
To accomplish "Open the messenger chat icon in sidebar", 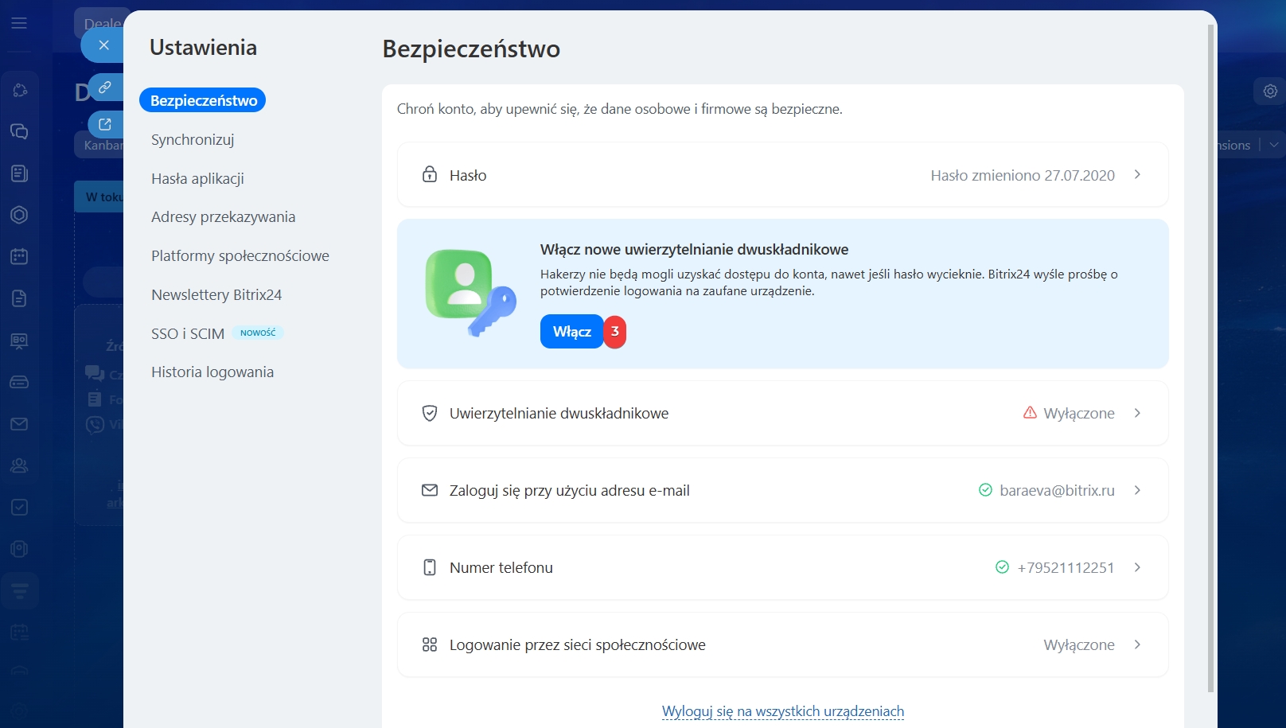I will (19, 131).
